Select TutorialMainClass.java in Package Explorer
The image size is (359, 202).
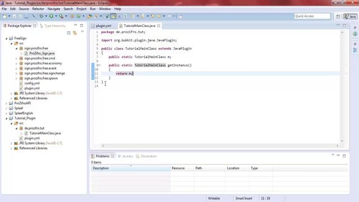pos(45,134)
